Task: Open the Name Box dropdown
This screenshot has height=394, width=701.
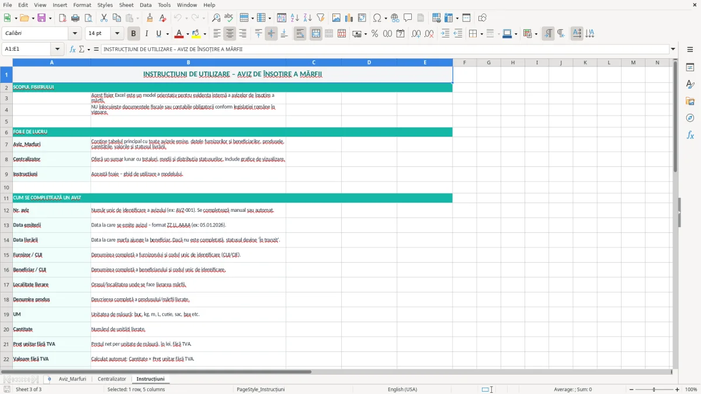Action: [x=58, y=49]
